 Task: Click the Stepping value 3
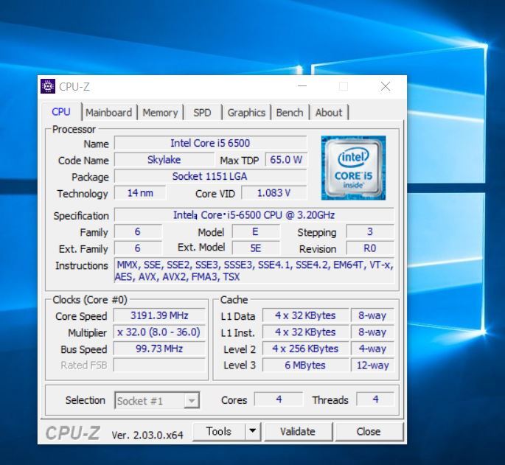pos(370,231)
